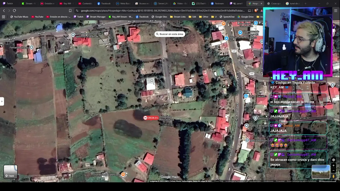Select the Agencia de Viajes pin
The image size is (340, 191).
[246, 125]
